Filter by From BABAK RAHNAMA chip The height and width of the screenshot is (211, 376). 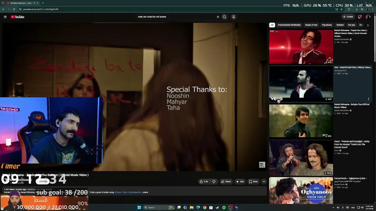(289, 25)
